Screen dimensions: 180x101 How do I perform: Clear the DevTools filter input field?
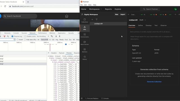tap(14, 40)
